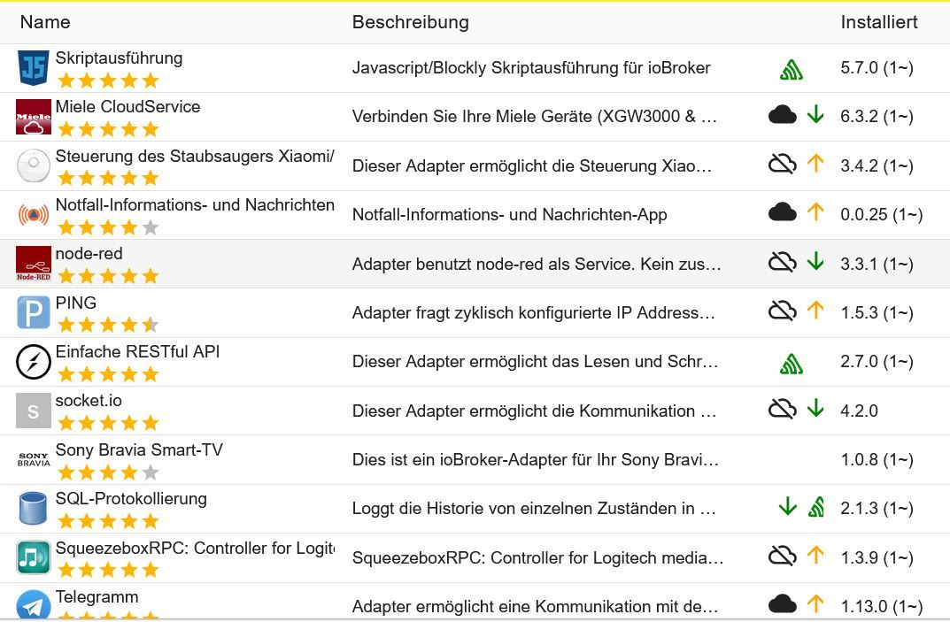Click the orange up arrow in PING row
The width and height of the screenshot is (950, 622).
[815, 310]
